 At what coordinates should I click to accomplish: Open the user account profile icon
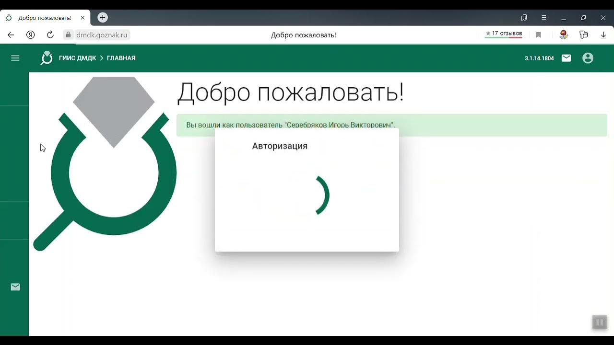point(588,58)
